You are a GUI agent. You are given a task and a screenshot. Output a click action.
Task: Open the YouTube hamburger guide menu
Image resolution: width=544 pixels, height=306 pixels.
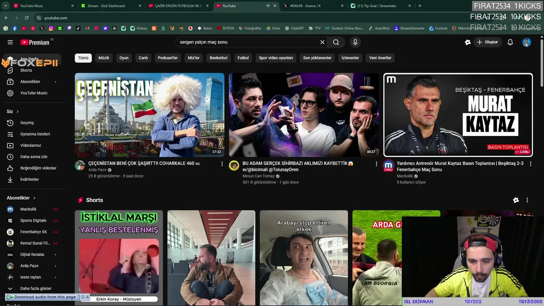pyautogui.click(x=10, y=42)
